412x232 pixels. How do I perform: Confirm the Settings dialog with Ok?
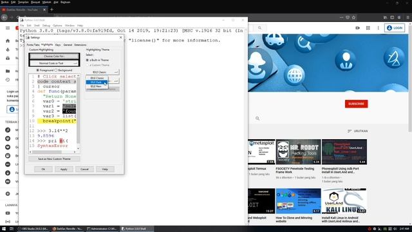43,169
